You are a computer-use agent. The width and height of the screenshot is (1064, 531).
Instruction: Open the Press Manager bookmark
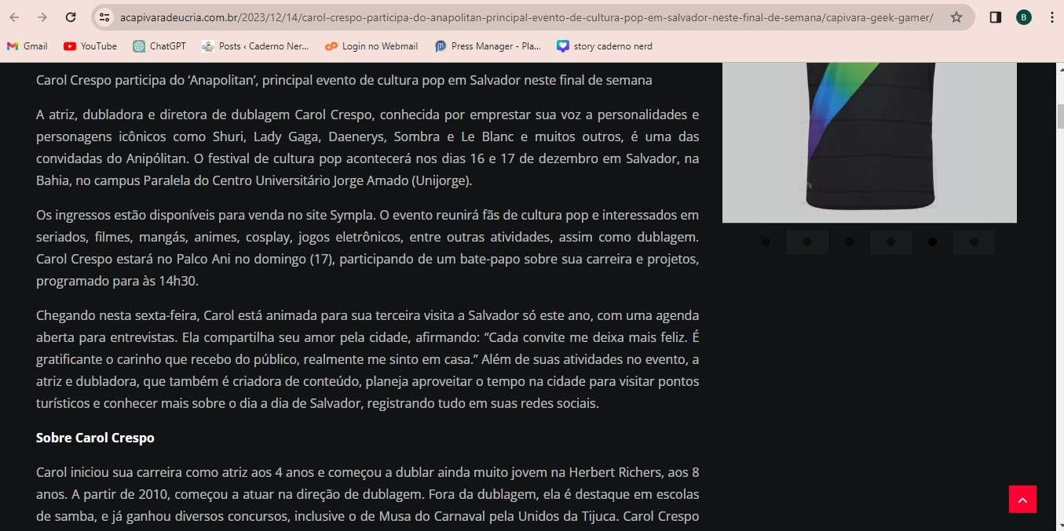click(x=488, y=46)
